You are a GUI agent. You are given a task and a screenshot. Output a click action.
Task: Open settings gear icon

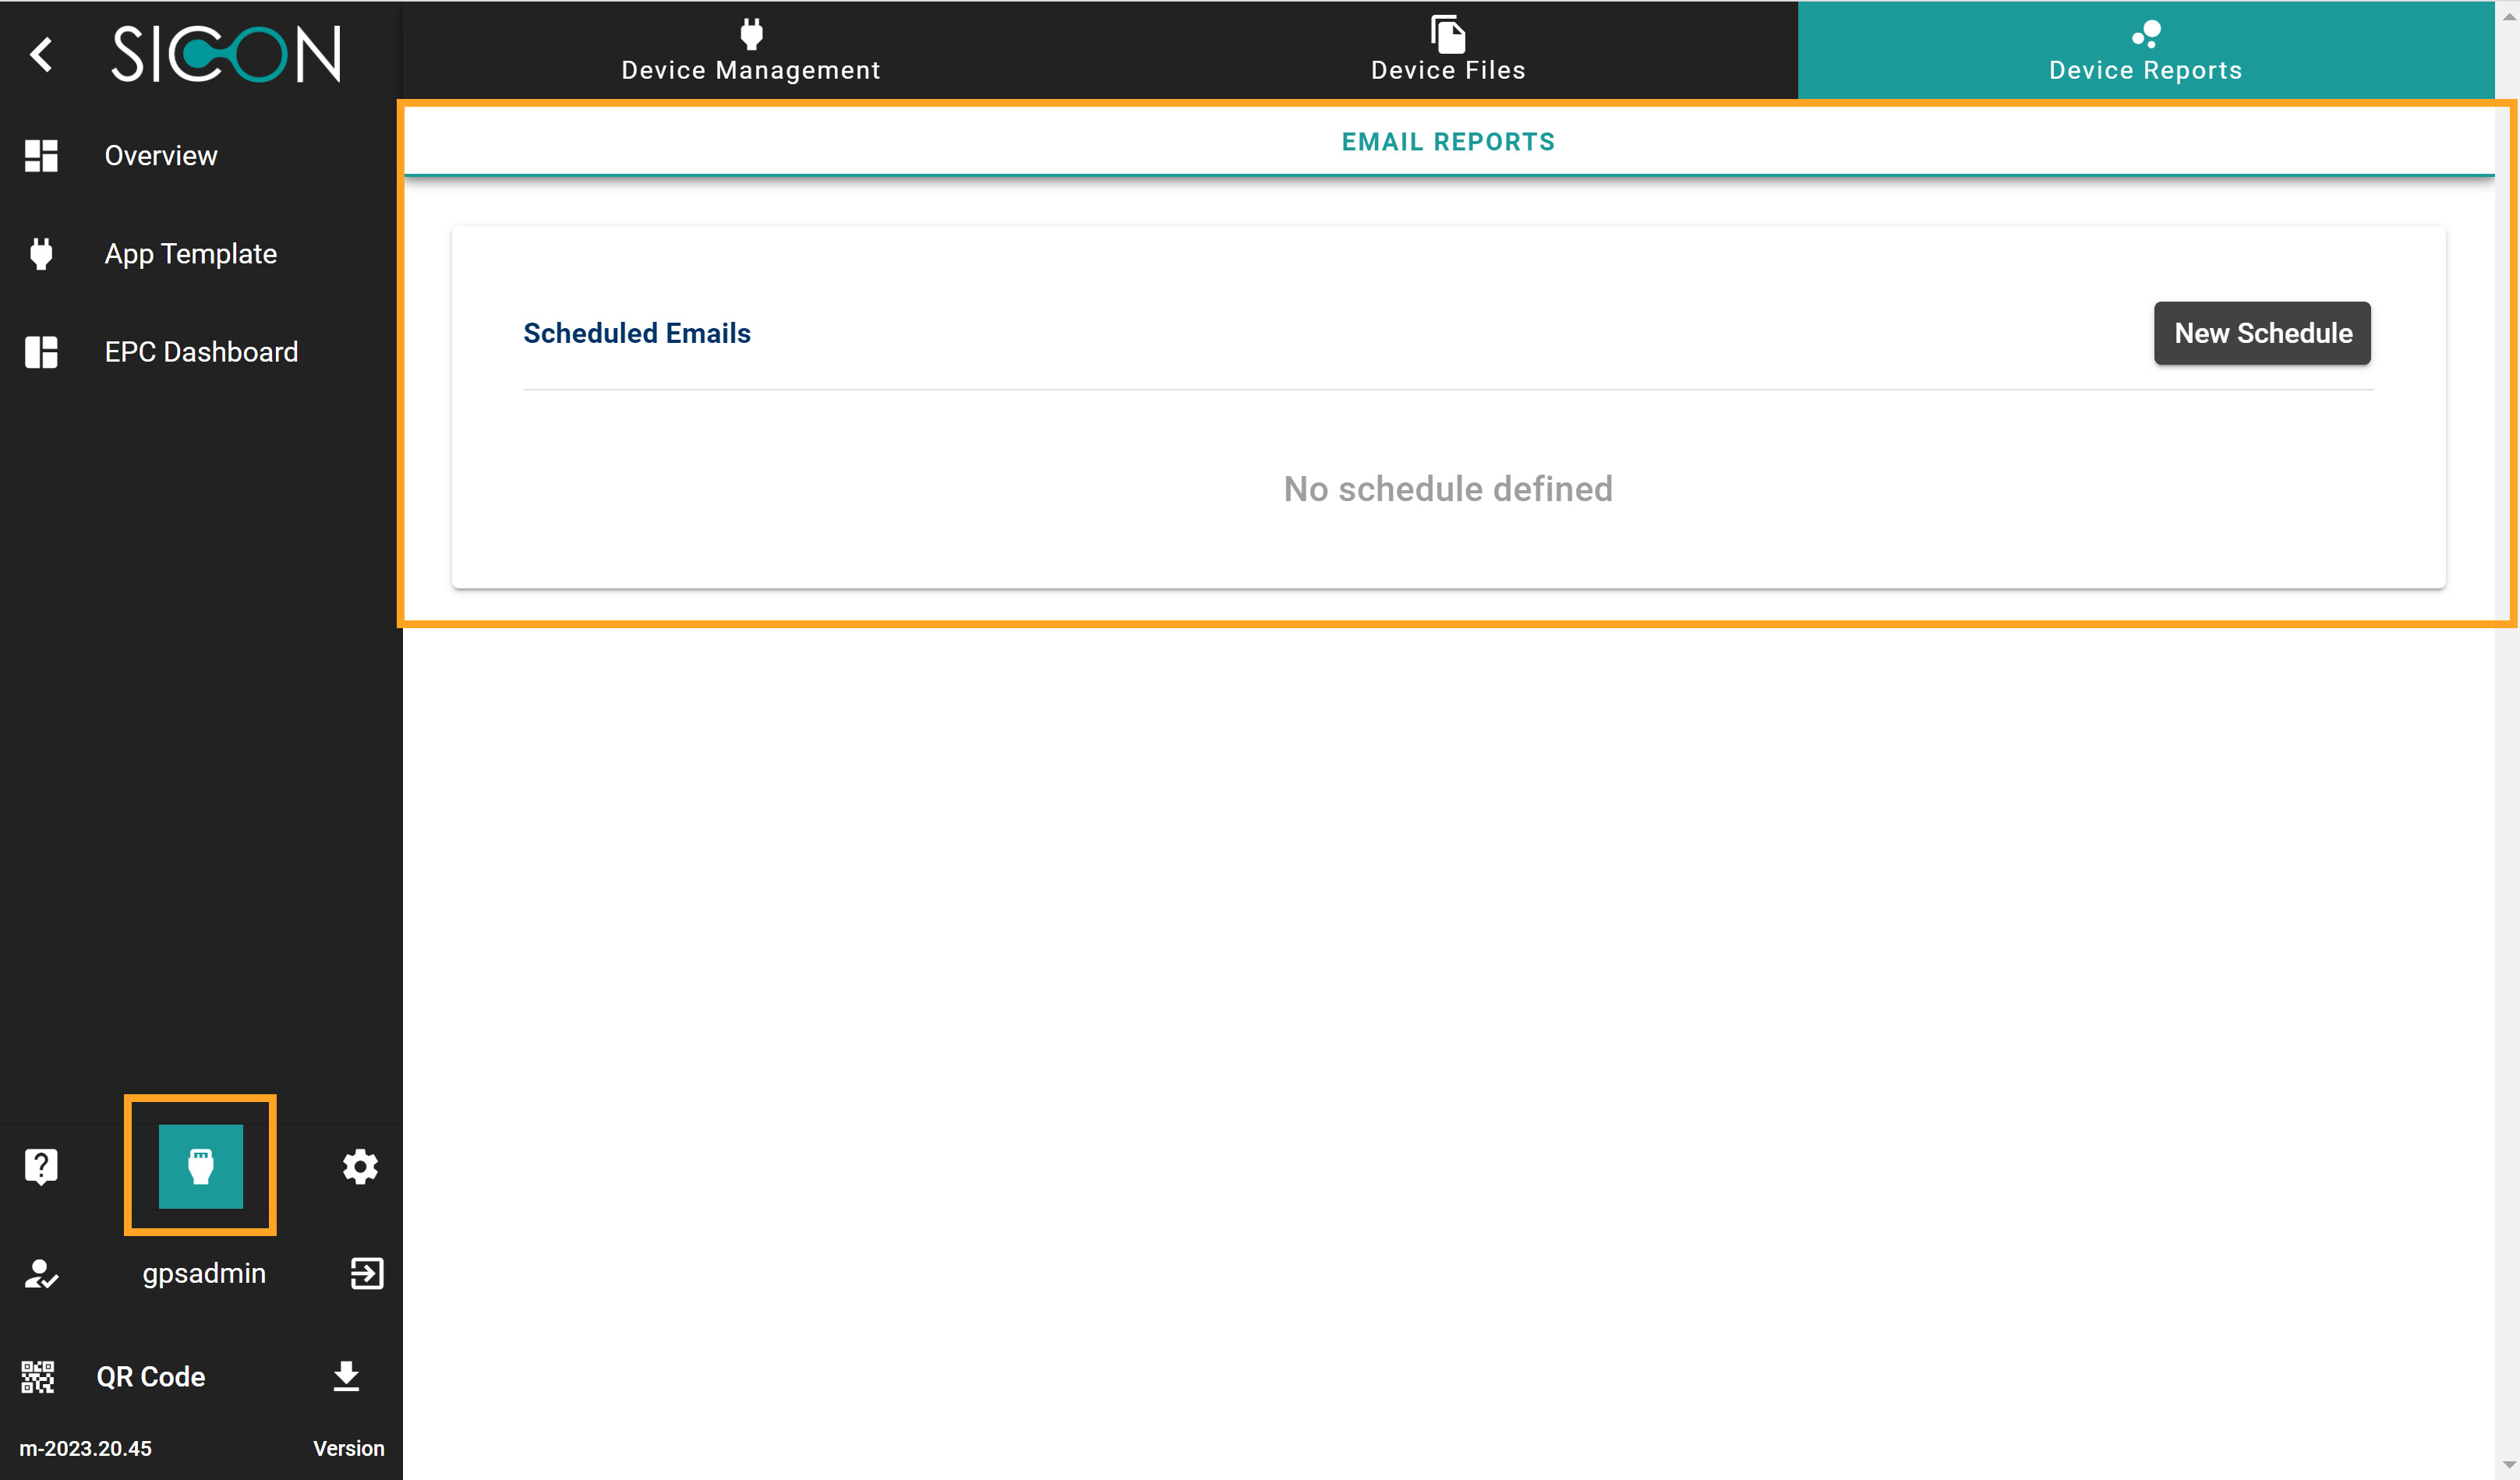pos(360,1166)
